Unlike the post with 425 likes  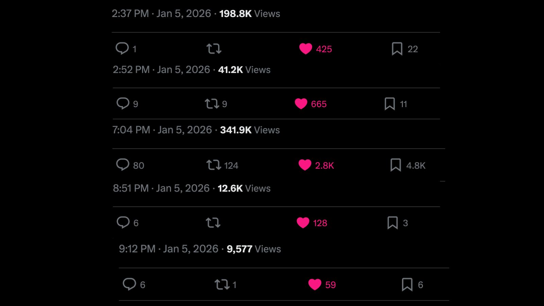tap(306, 49)
